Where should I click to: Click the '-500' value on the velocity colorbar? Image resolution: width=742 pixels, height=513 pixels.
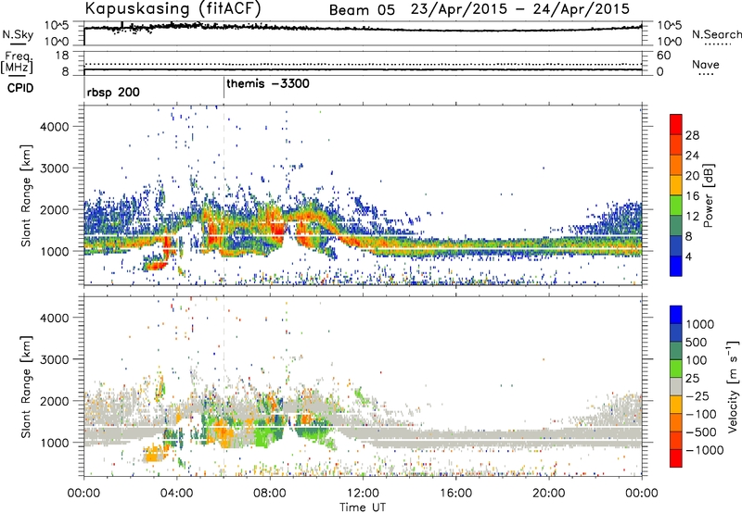tap(701, 432)
